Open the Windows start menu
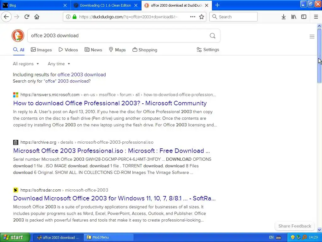Screen dimensions: 322x242 pyautogui.click(x=15, y=237)
